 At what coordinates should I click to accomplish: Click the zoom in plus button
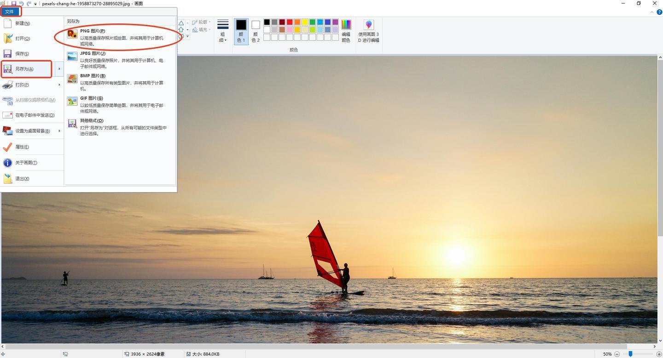pos(658,354)
